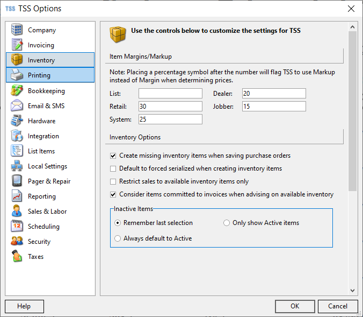Click the Cancel button
The image size is (363, 317).
(x=338, y=306)
